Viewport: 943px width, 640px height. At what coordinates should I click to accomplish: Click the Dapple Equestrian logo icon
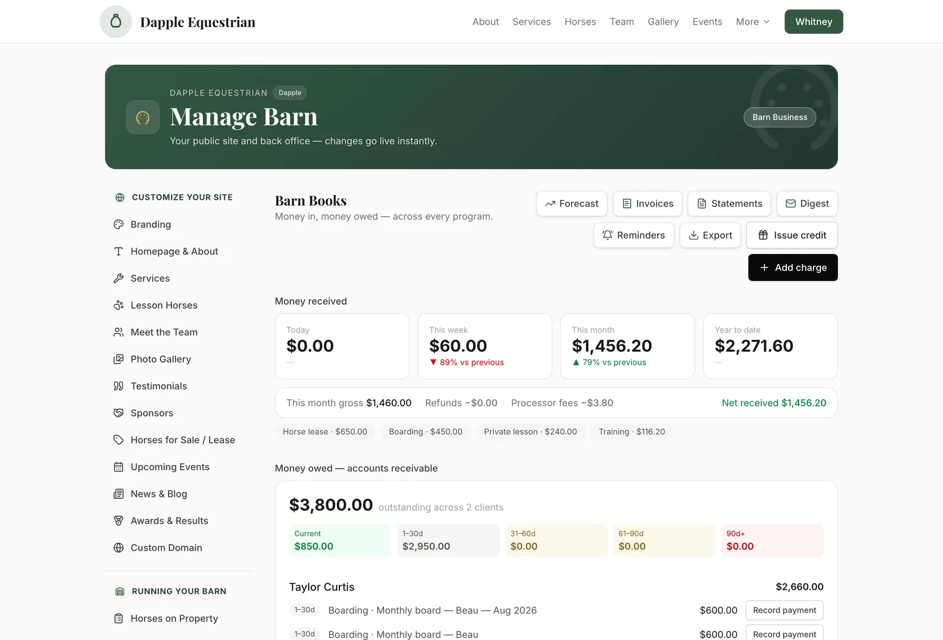(x=116, y=22)
